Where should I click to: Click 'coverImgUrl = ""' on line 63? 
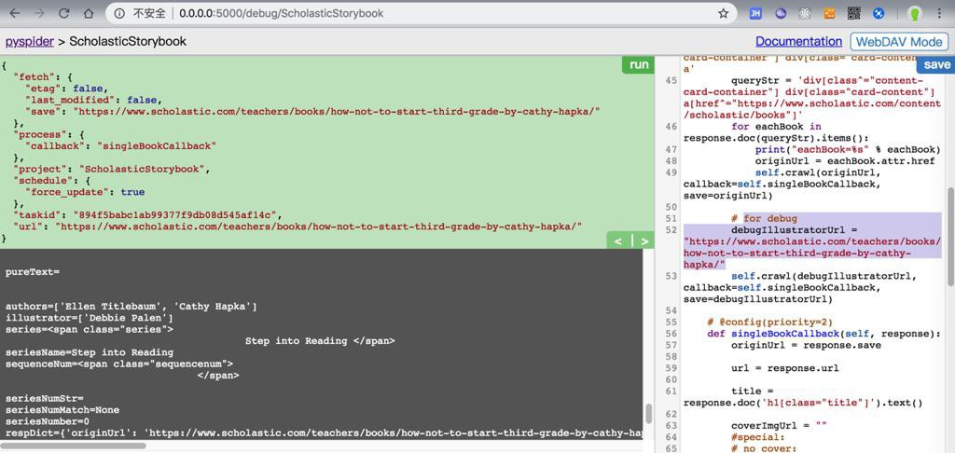[780, 426]
